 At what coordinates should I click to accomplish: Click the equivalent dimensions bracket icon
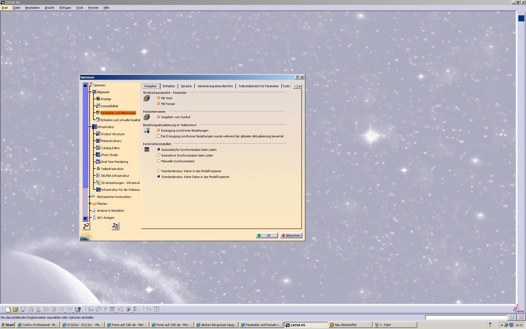click(x=137, y=310)
